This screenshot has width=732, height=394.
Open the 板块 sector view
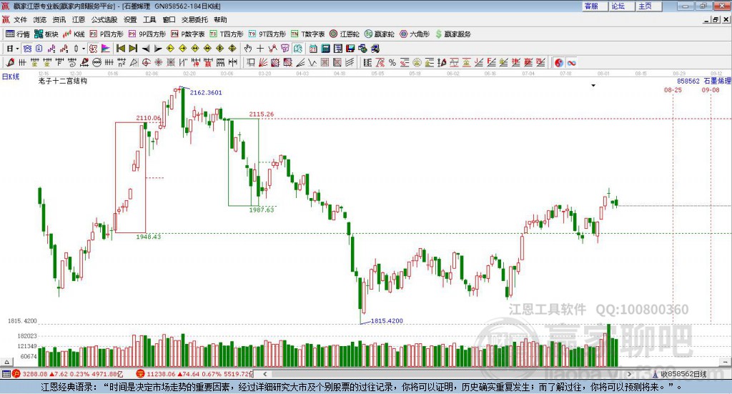click(x=46, y=34)
